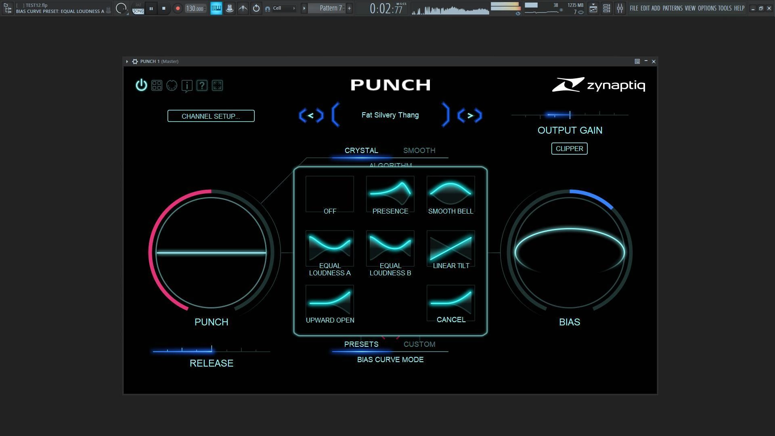Open the FILE menu

634,8
